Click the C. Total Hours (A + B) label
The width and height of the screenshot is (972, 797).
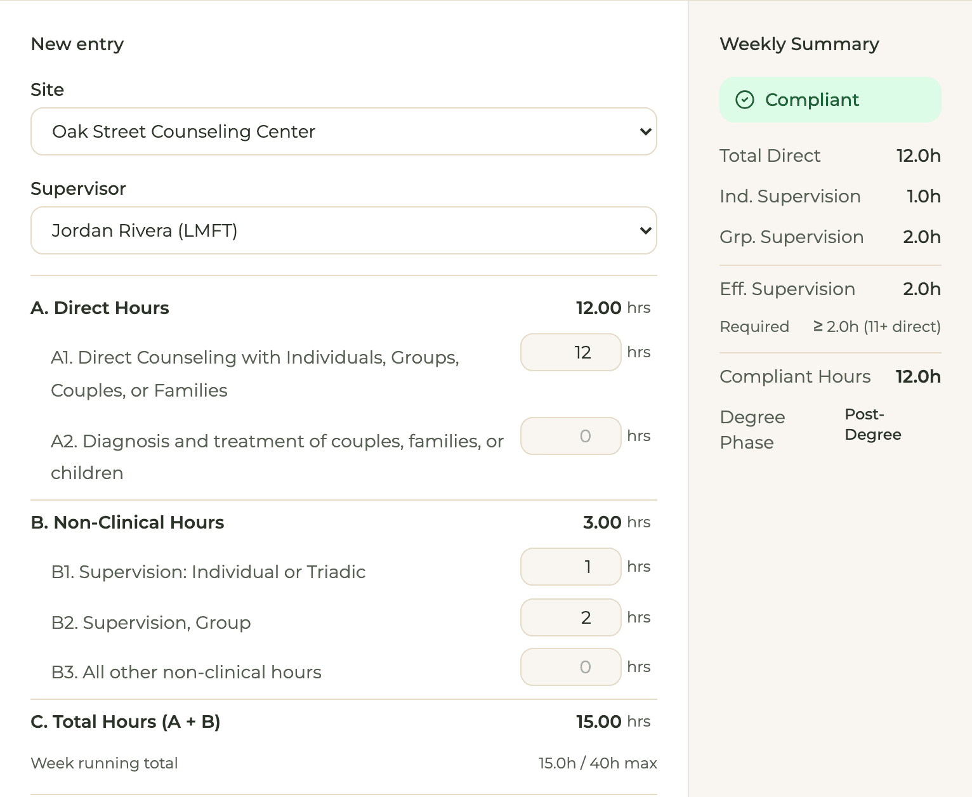(x=126, y=721)
